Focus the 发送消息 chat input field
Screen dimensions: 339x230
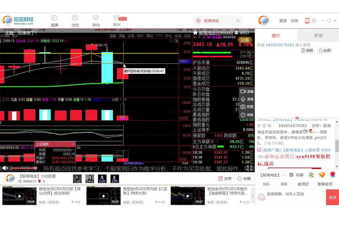296,197
